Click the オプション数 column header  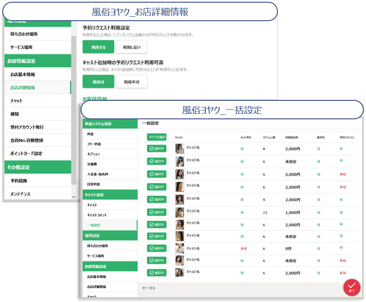[x=269, y=137]
